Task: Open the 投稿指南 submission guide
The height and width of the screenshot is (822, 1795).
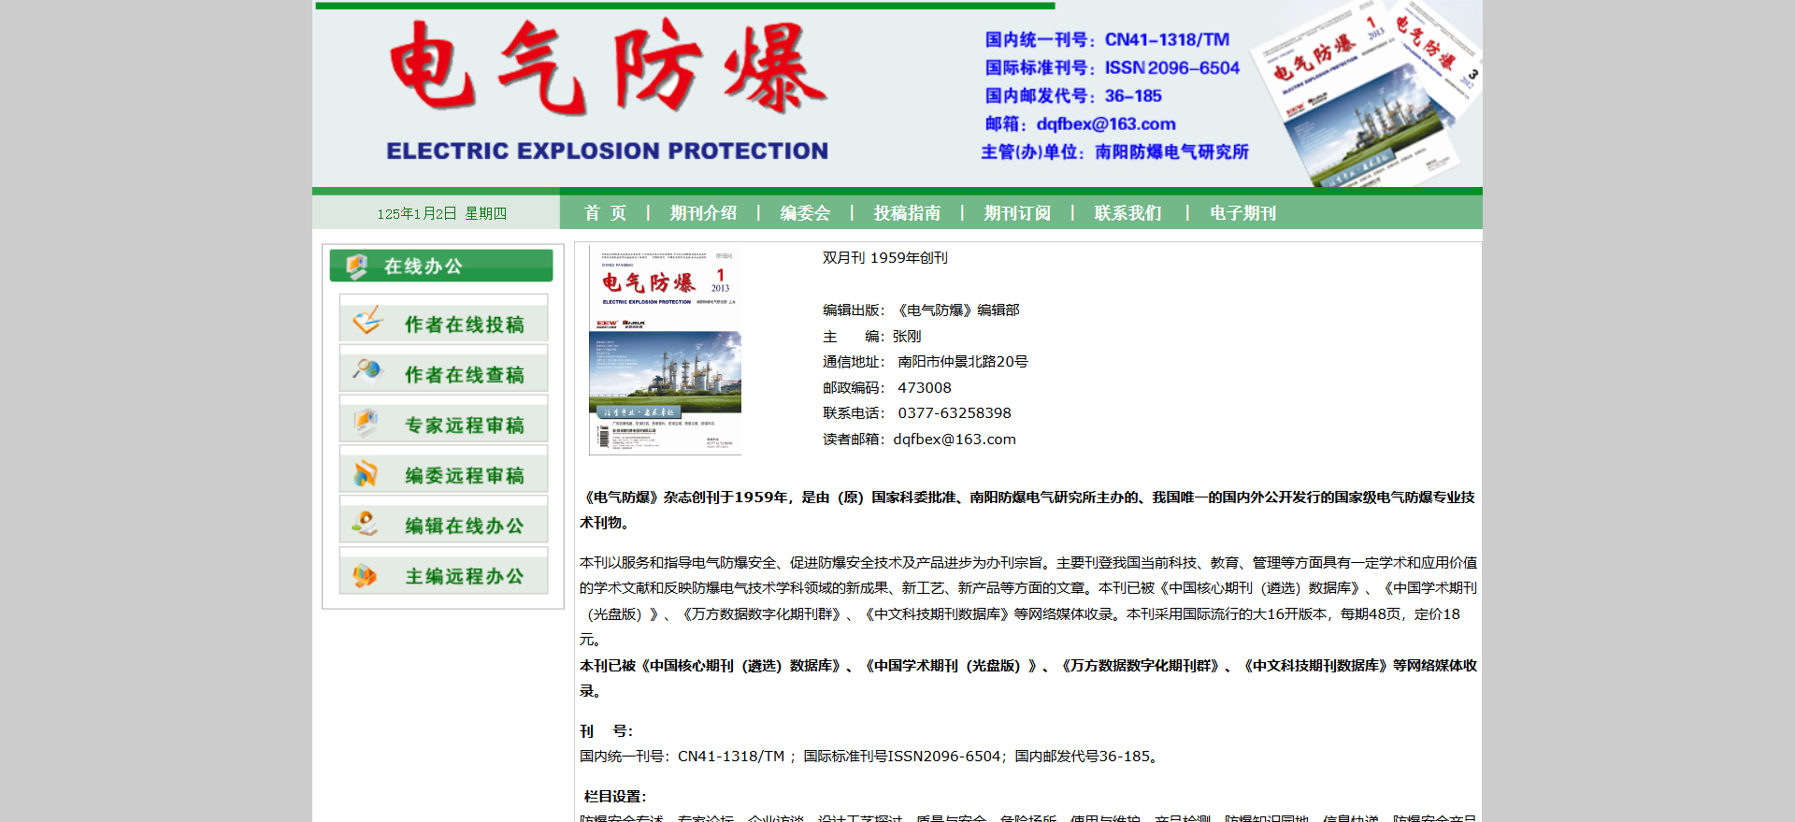Action: coord(907,213)
